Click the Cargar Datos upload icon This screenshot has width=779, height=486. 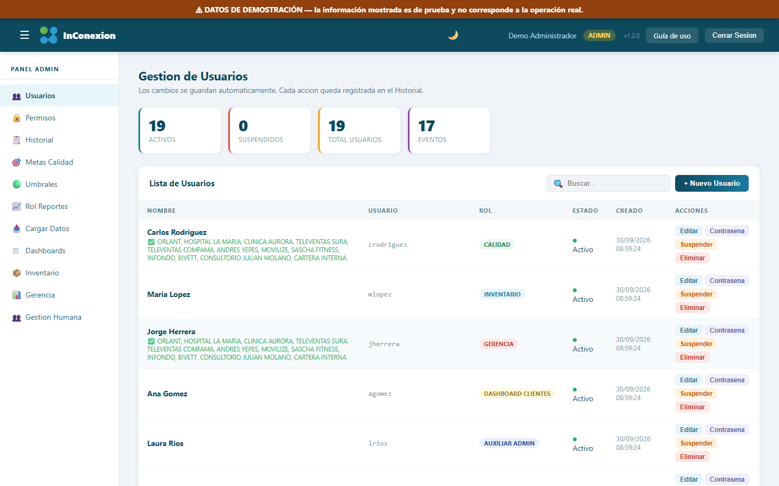(x=17, y=229)
